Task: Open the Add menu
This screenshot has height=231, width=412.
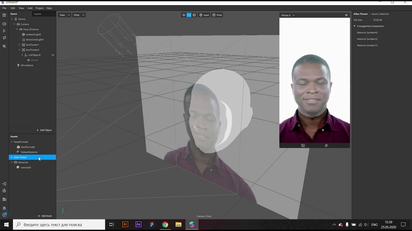Action: 30,8
